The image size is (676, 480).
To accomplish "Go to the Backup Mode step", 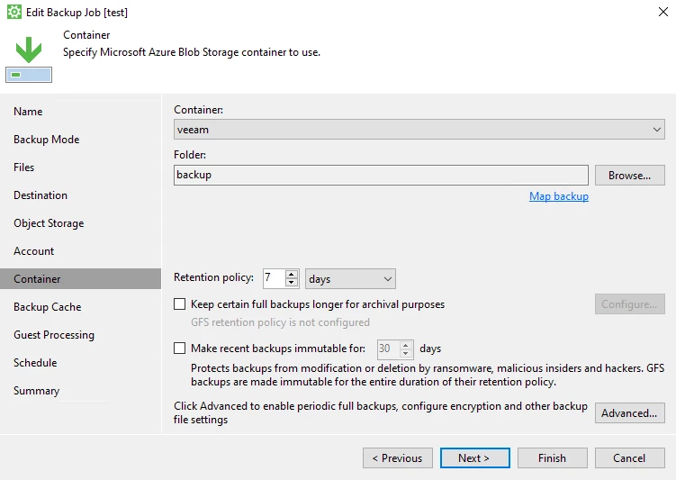I will point(47,140).
